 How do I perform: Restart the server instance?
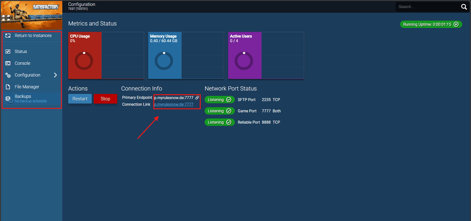point(80,99)
